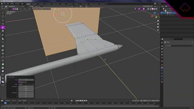Enable vertex select mode
Screen dimensions: 194x109
(13, 9)
